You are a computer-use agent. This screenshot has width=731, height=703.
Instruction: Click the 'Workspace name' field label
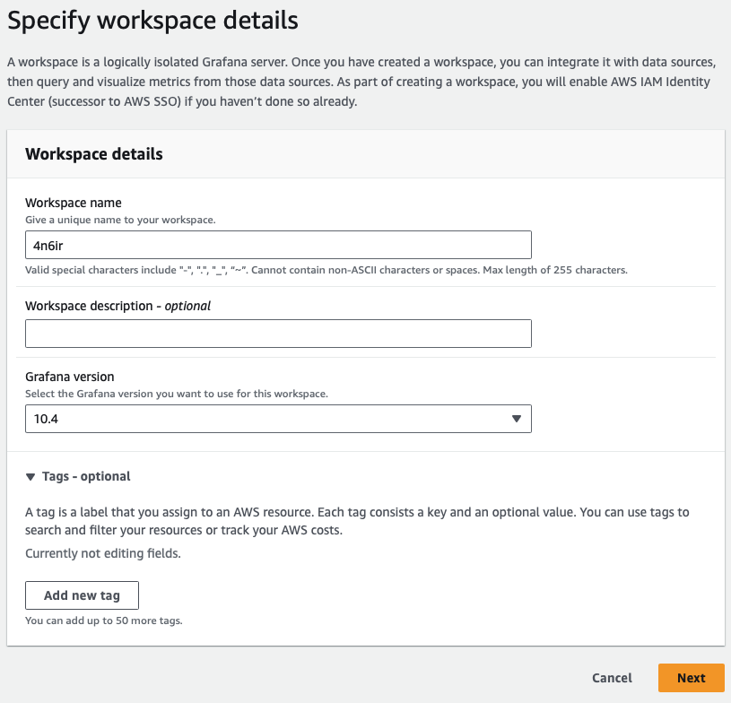(74, 203)
